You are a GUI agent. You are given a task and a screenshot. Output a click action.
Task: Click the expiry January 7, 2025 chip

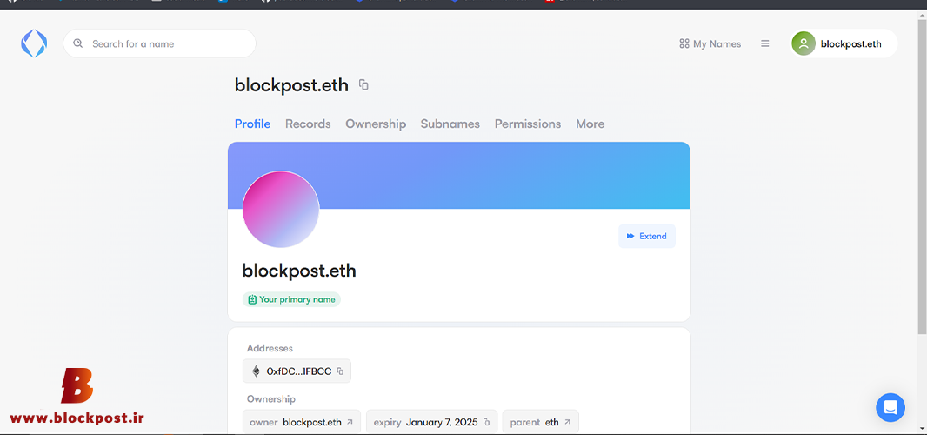tap(432, 422)
